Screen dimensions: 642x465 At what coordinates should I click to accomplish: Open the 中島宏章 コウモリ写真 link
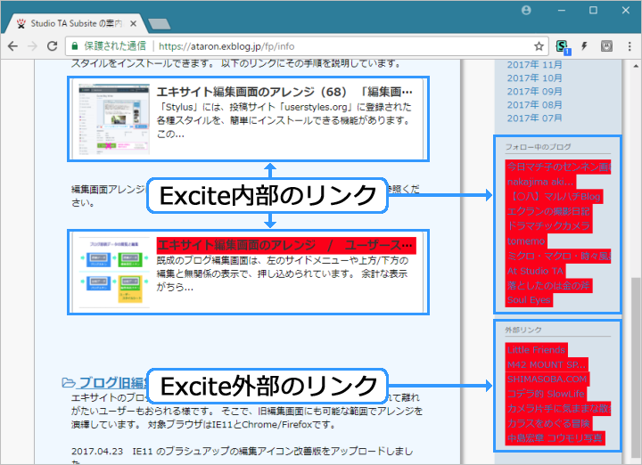556,438
